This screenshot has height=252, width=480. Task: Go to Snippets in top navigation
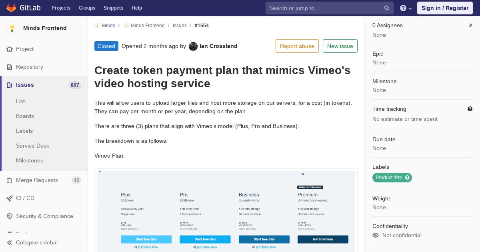[113, 8]
